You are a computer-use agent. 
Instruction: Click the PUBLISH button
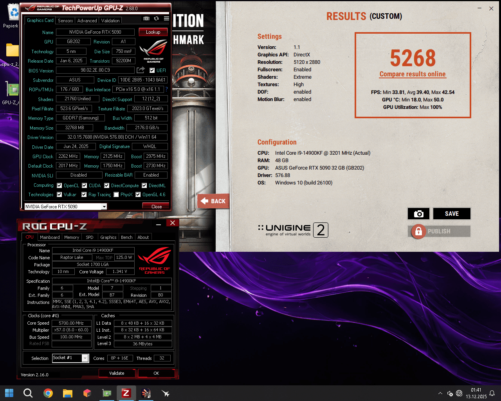[439, 231]
